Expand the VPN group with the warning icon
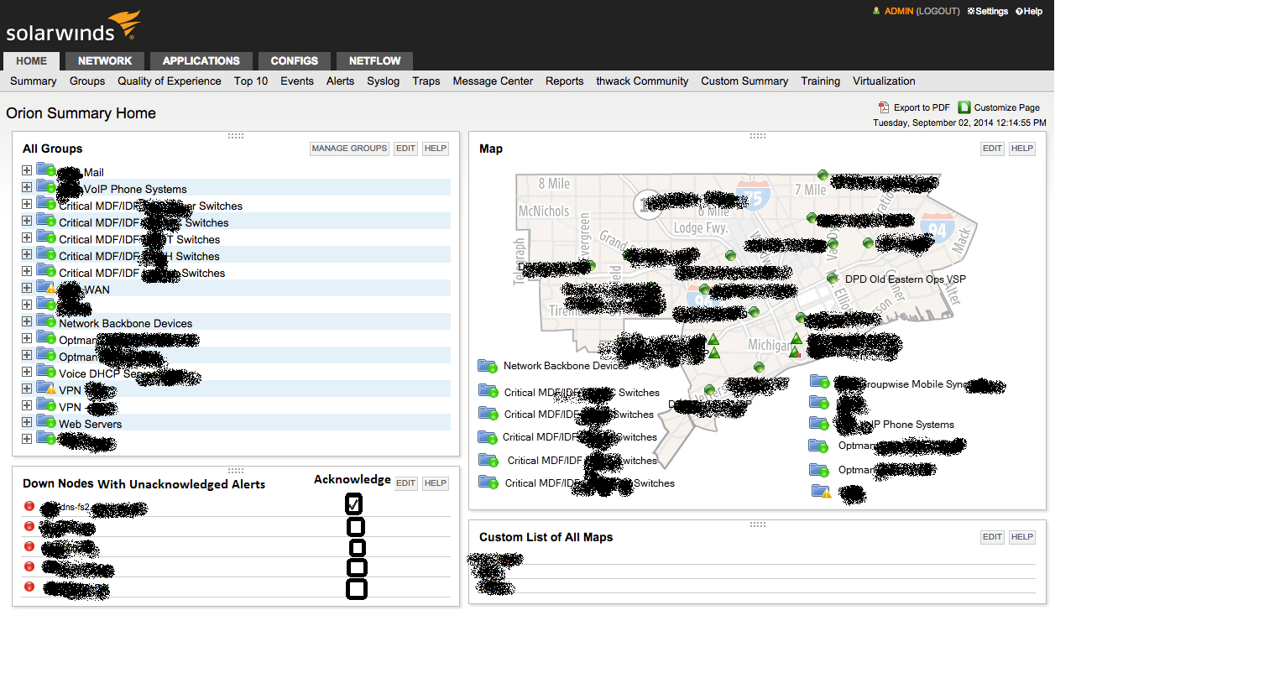Image resolution: width=1264 pixels, height=673 pixels. coord(27,389)
